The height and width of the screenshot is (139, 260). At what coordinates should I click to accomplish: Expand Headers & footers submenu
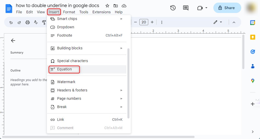(86, 90)
